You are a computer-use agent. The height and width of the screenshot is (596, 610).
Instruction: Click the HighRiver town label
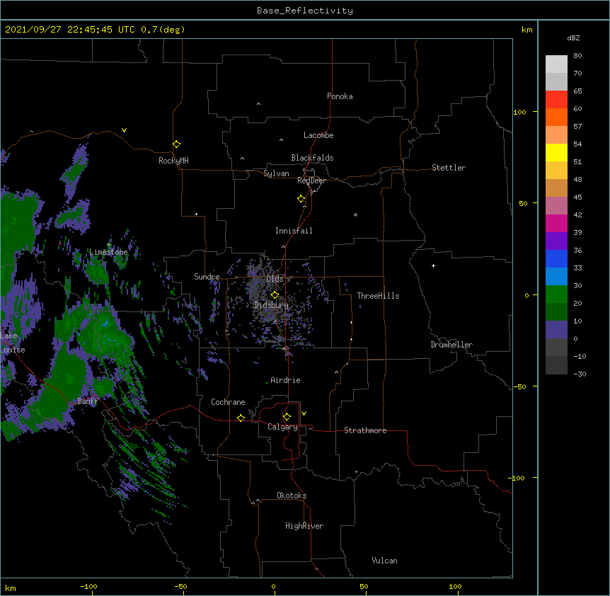(x=304, y=526)
